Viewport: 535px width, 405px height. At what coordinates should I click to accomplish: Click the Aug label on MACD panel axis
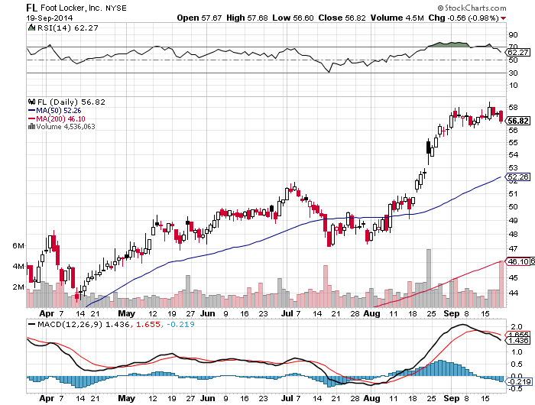point(371,398)
